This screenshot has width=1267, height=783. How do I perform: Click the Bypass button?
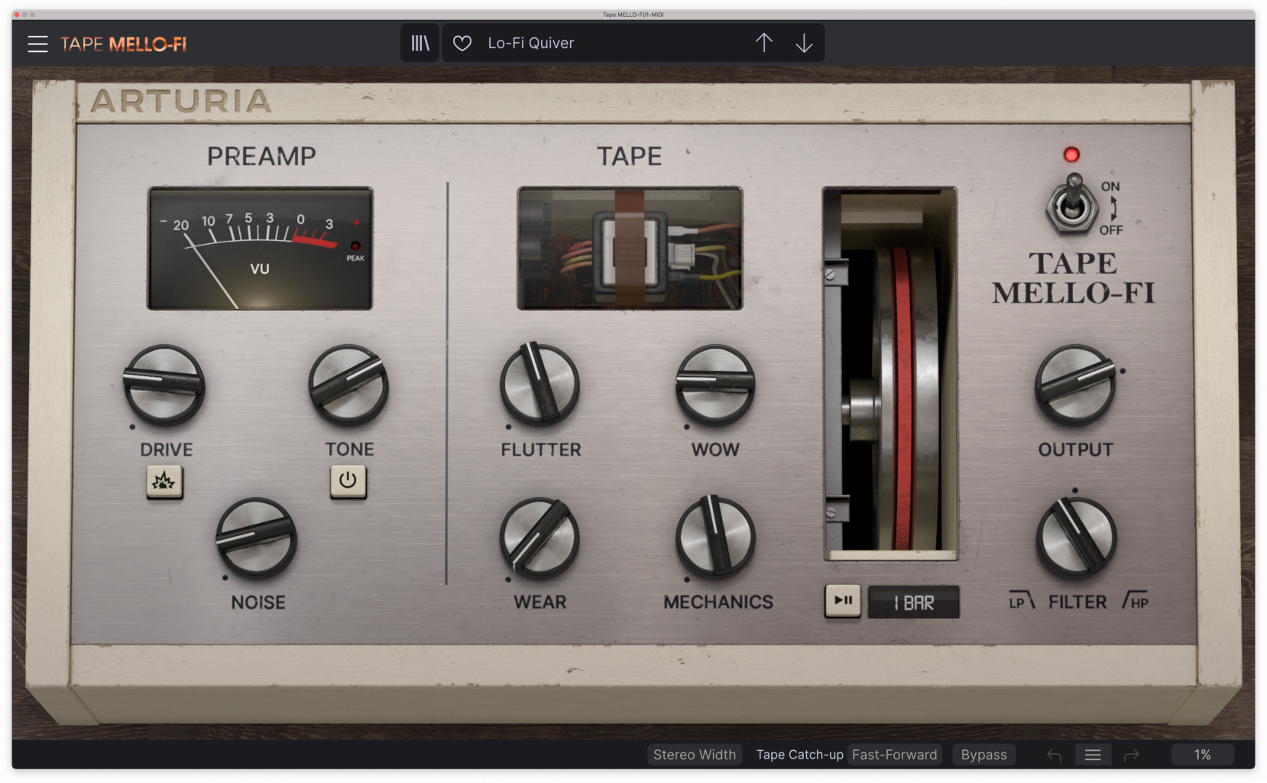(983, 755)
